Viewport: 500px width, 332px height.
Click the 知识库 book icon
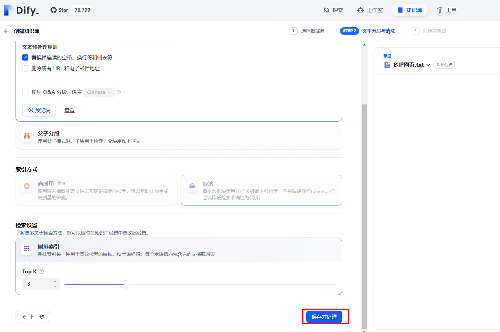pos(400,10)
